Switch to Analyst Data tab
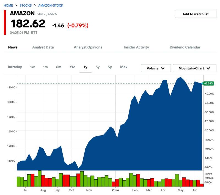This screenshot has width=220, height=195. (x=43, y=47)
